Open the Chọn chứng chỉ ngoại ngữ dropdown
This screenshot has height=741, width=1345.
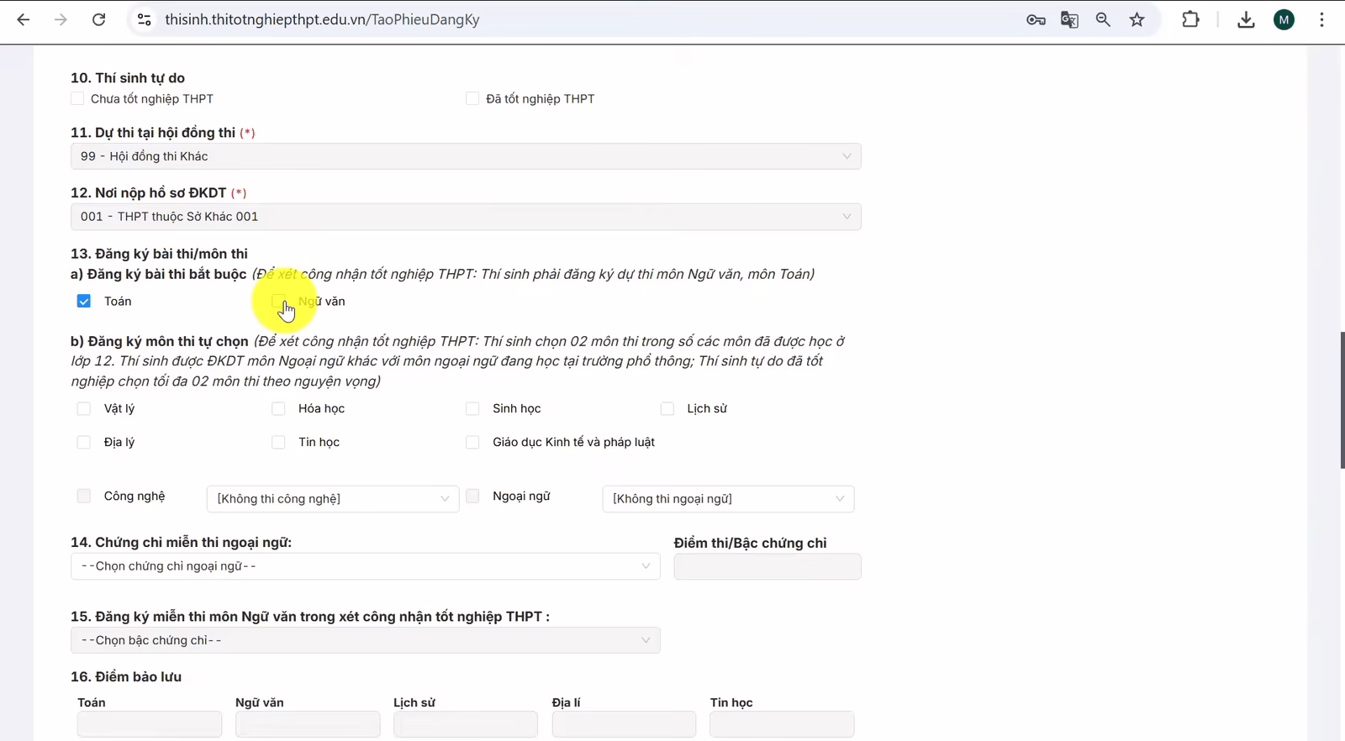[x=366, y=566]
